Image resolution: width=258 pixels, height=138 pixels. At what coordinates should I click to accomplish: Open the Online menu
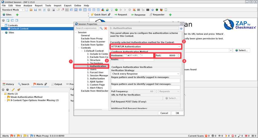click(78, 6)
